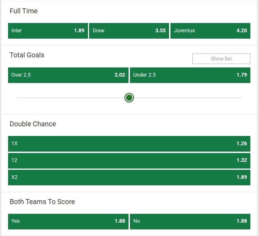
Task: Select the 1X double chance option
Action: click(x=129, y=143)
